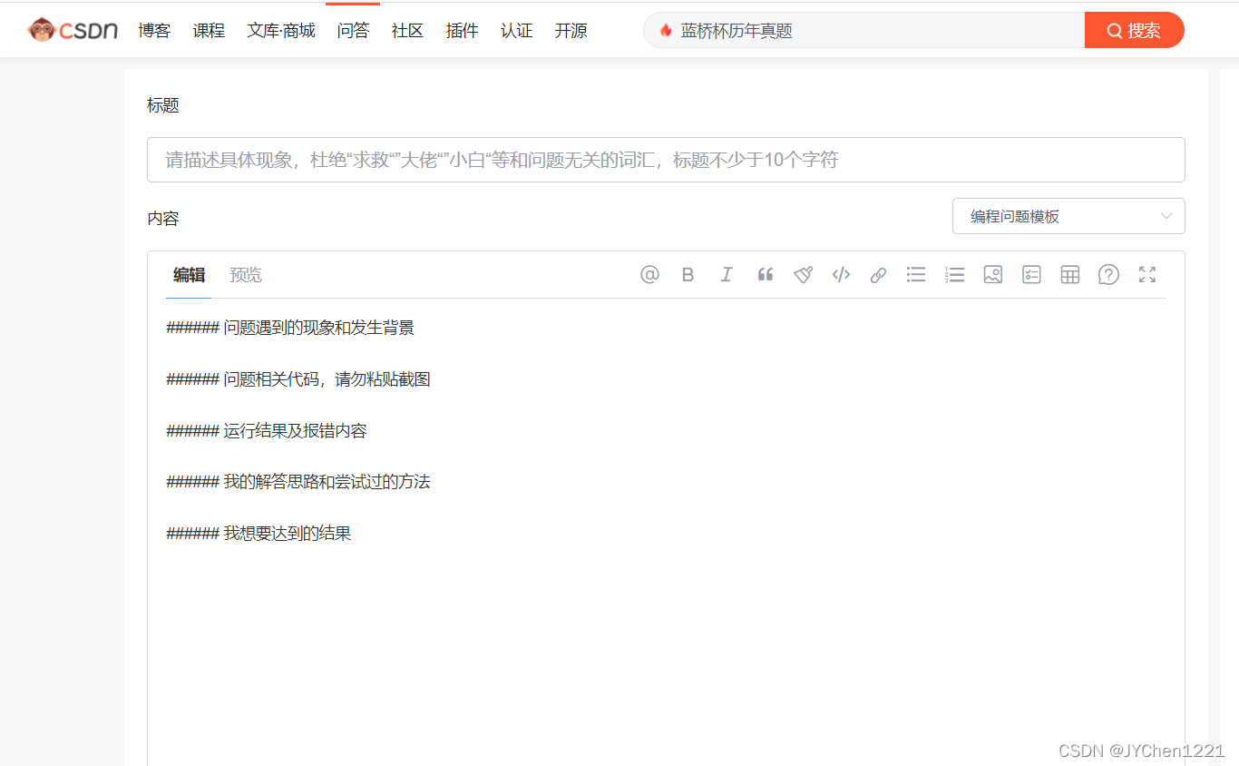Click the orange 搜索 button
Viewport: 1239px width, 766px height.
click(1134, 30)
